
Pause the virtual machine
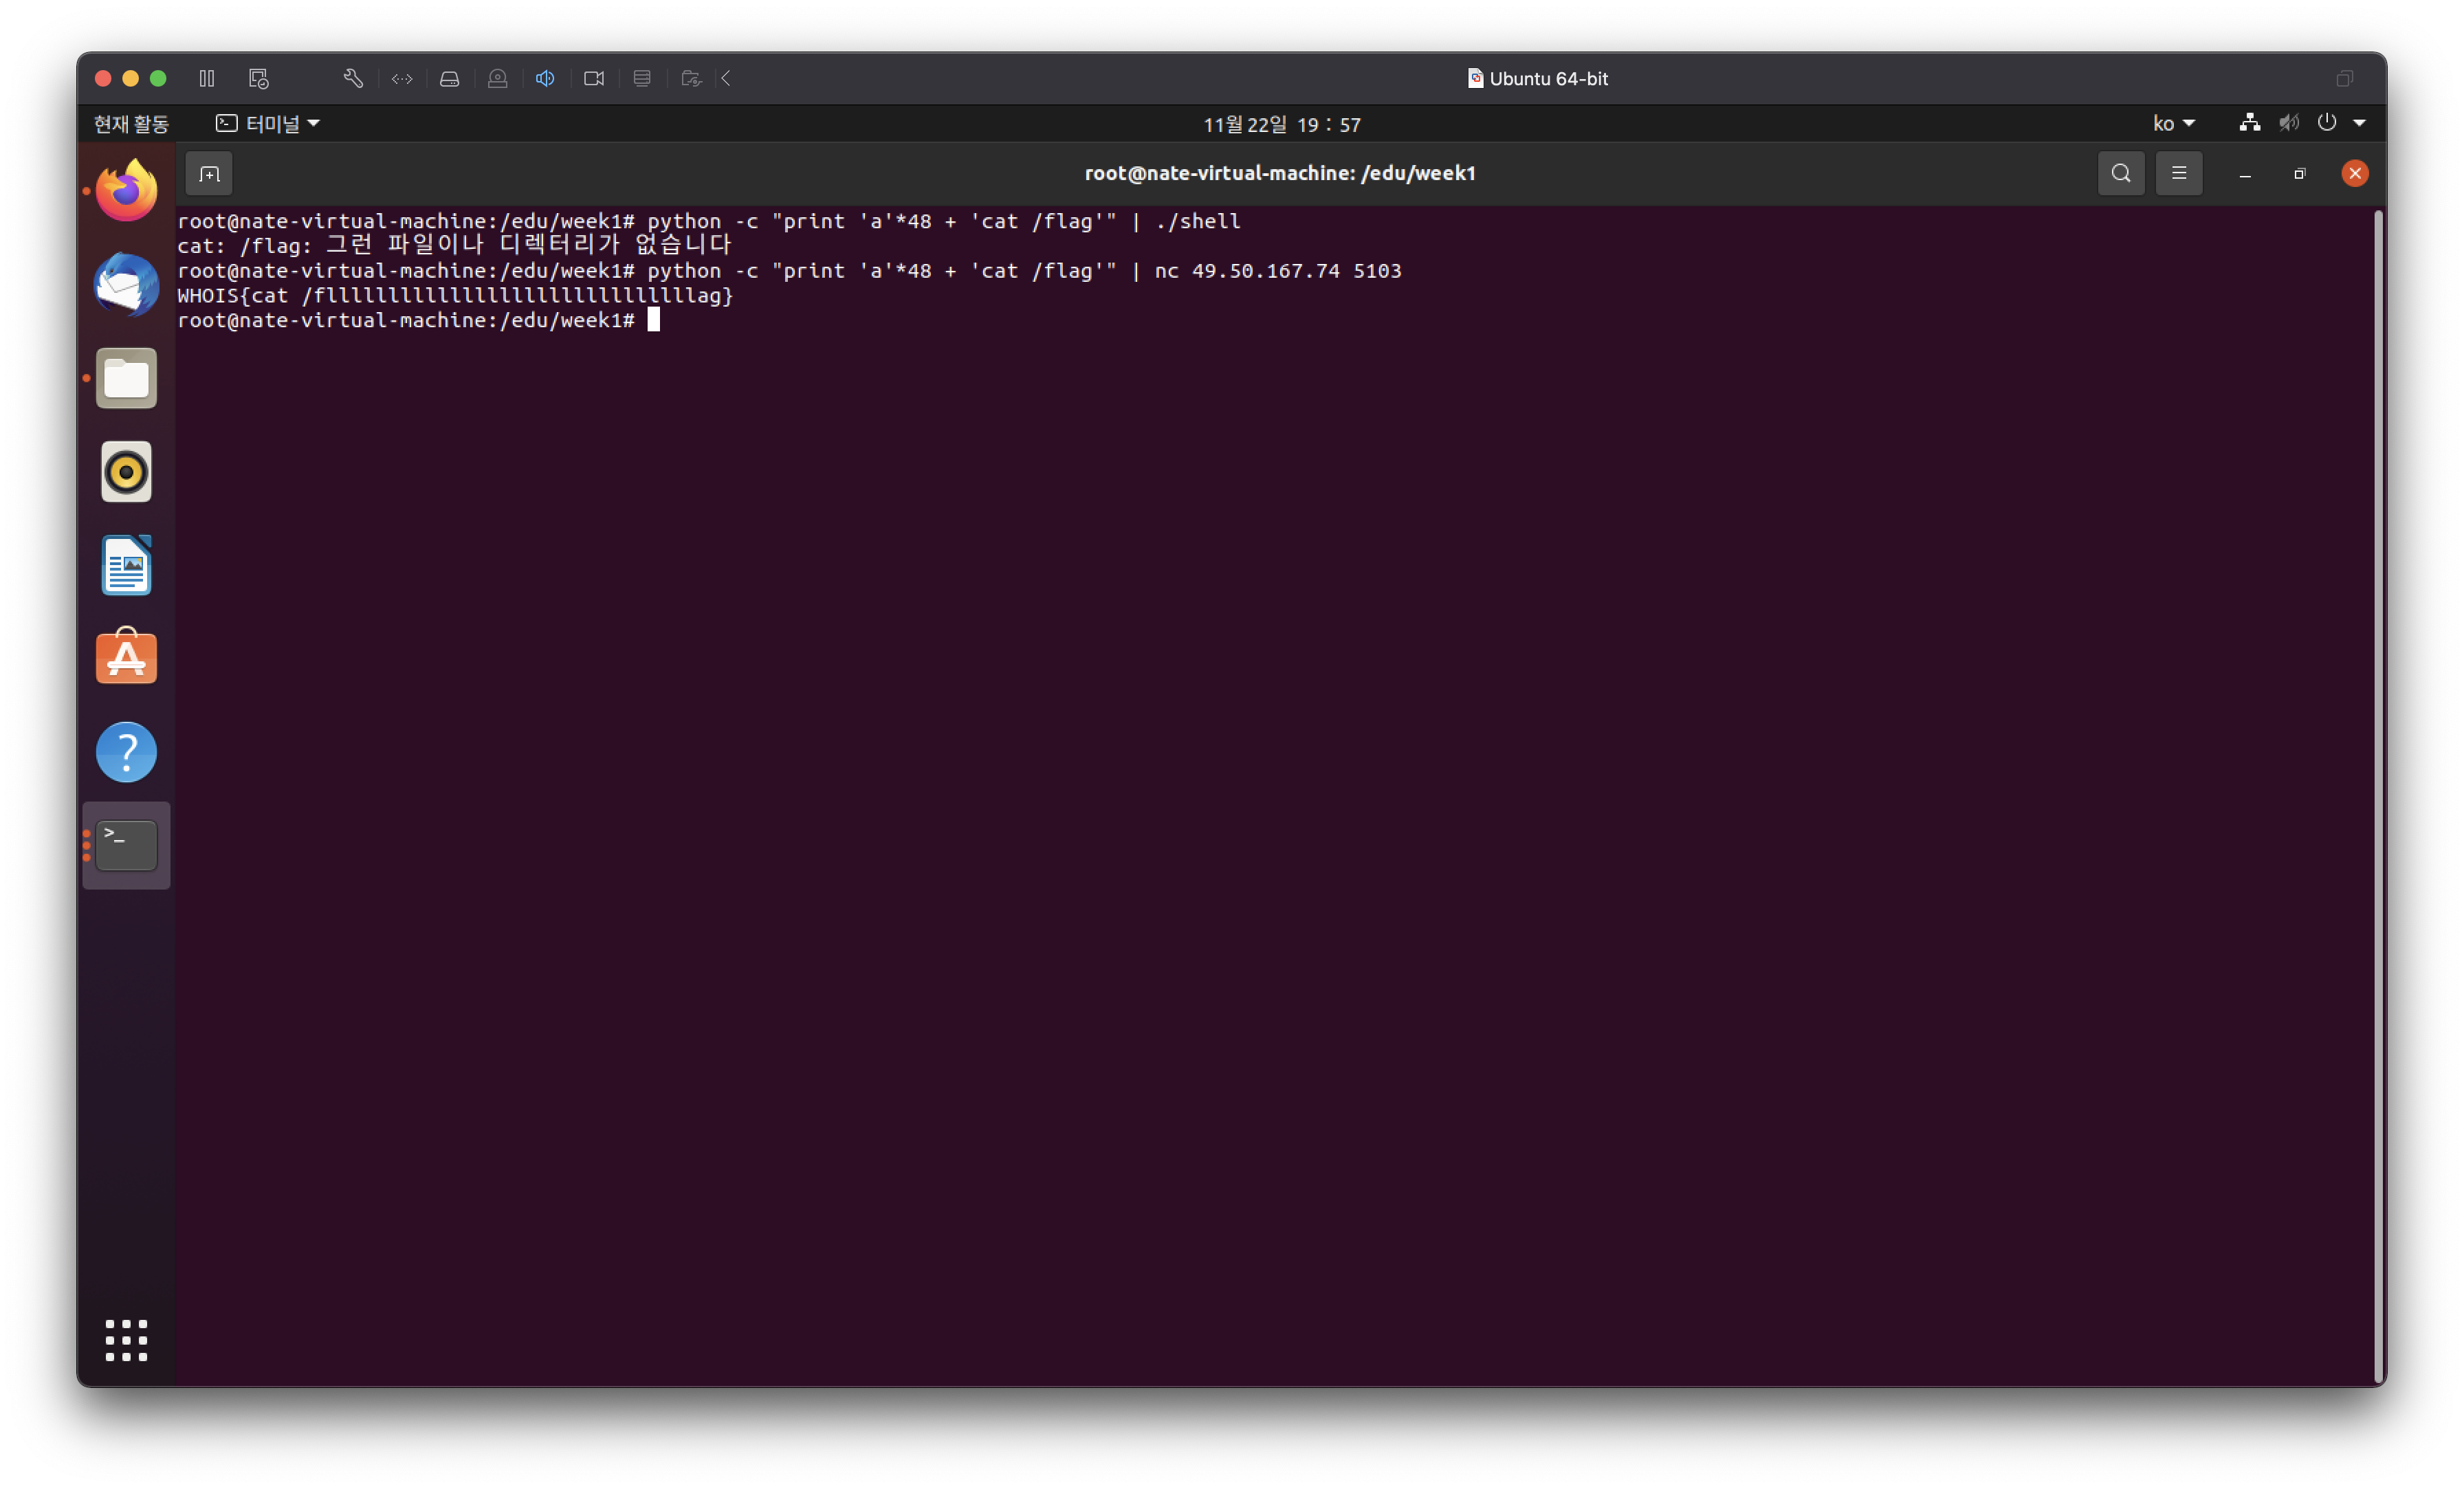click(206, 78)
